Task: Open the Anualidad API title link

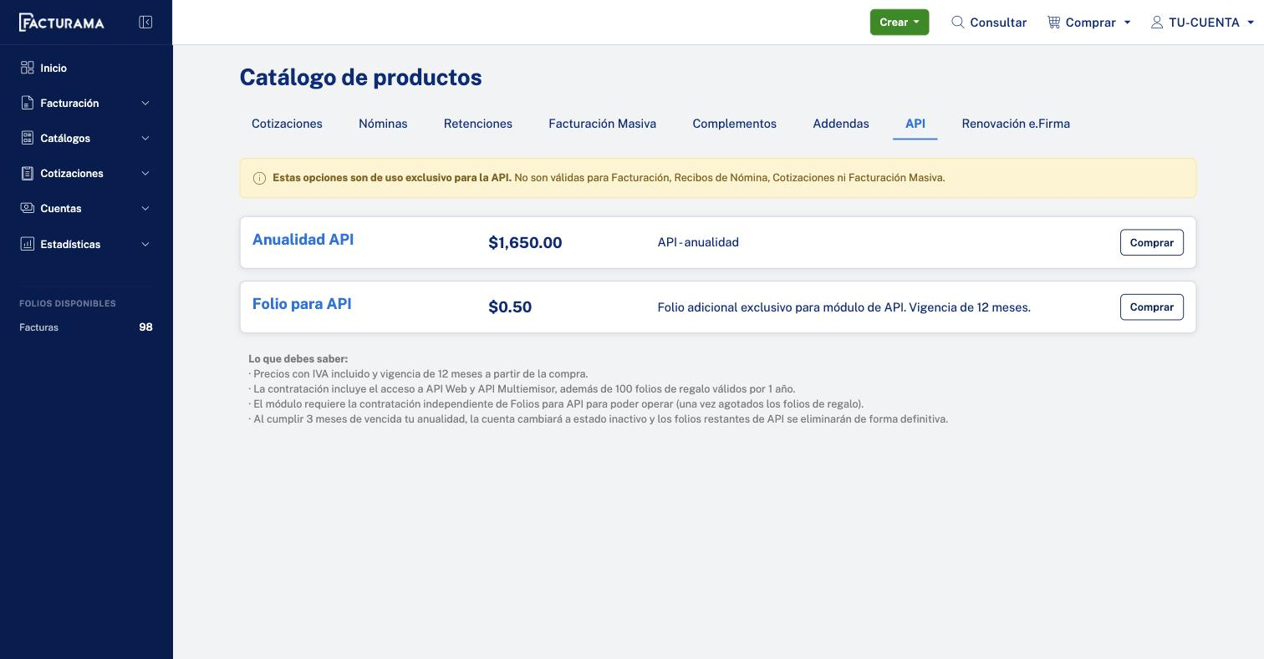Action: tap(303, 240)
